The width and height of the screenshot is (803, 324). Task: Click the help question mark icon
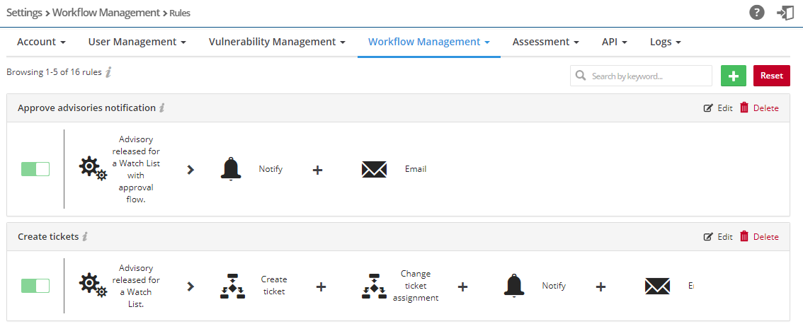[757, 13]
